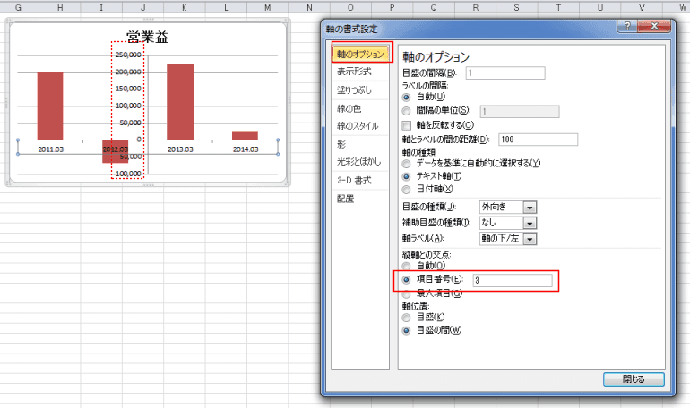Image resolution: width=690 pixels, height=408 pixels.
Task: Select 自動(O) axis crossing radio
Action: coord(406,266)
